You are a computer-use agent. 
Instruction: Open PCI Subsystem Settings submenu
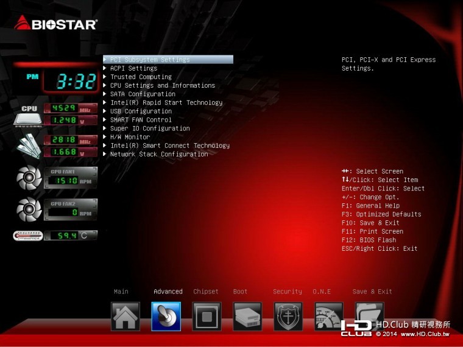coord(168,59)
